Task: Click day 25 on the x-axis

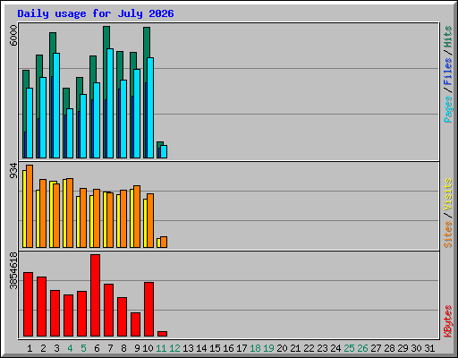Action: (349, 348)
